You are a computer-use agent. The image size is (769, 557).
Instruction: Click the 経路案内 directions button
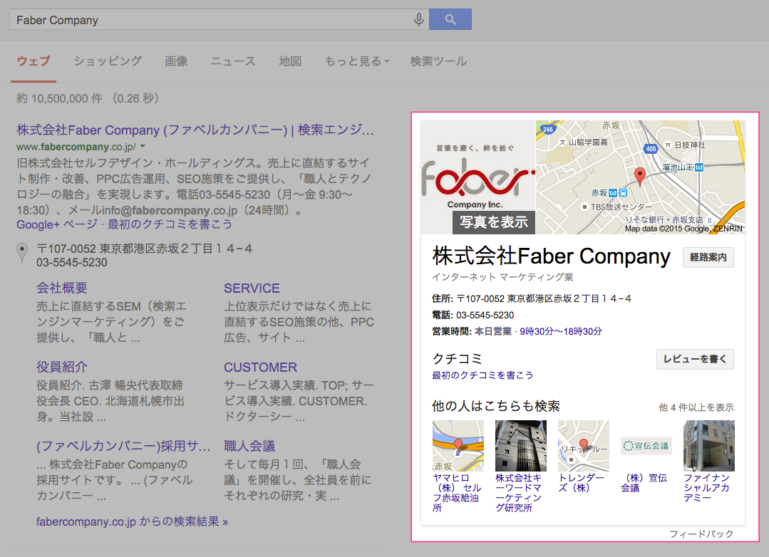click(x=708, y=257)
